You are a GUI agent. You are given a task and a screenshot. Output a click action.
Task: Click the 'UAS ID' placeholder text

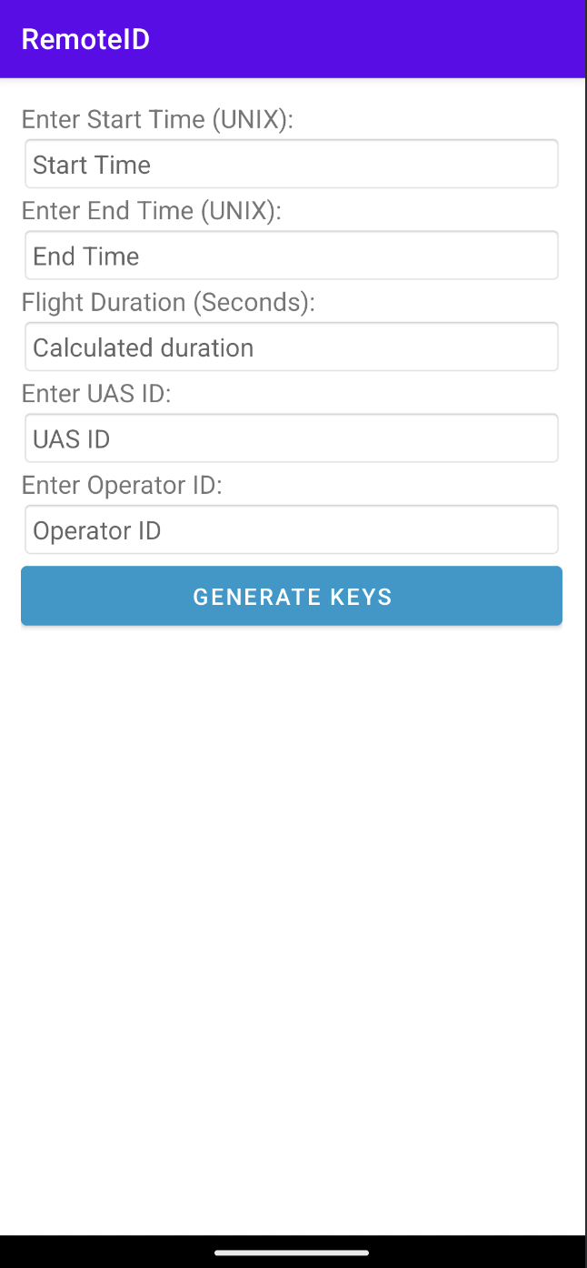pos(72,439)
